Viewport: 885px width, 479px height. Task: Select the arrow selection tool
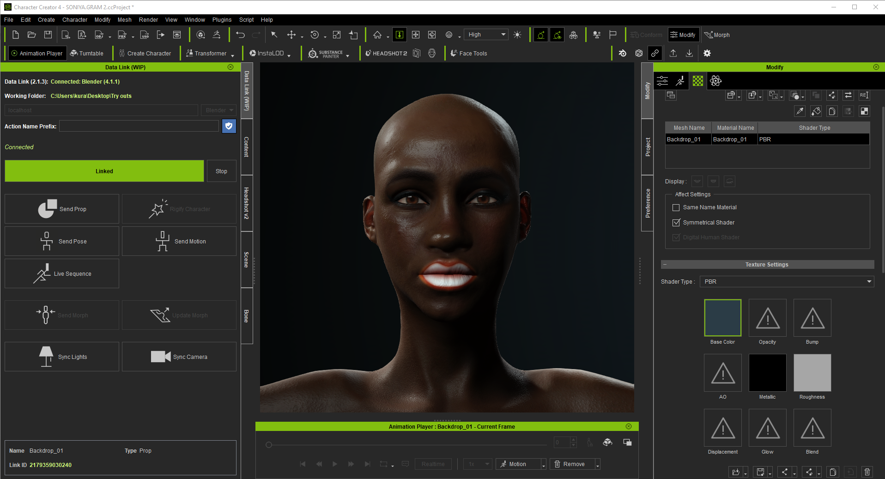[x=274, y=35]
